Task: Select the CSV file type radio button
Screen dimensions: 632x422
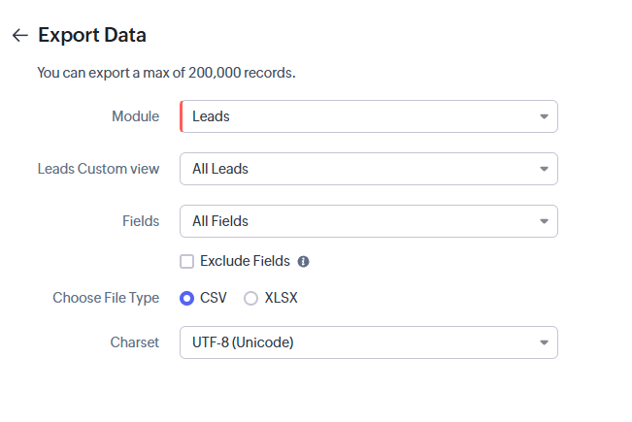Action: click(x=187, y=298)
